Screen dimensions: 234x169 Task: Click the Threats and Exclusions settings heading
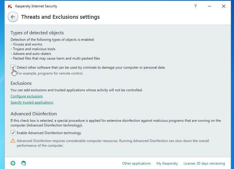(x=60, y=17)
